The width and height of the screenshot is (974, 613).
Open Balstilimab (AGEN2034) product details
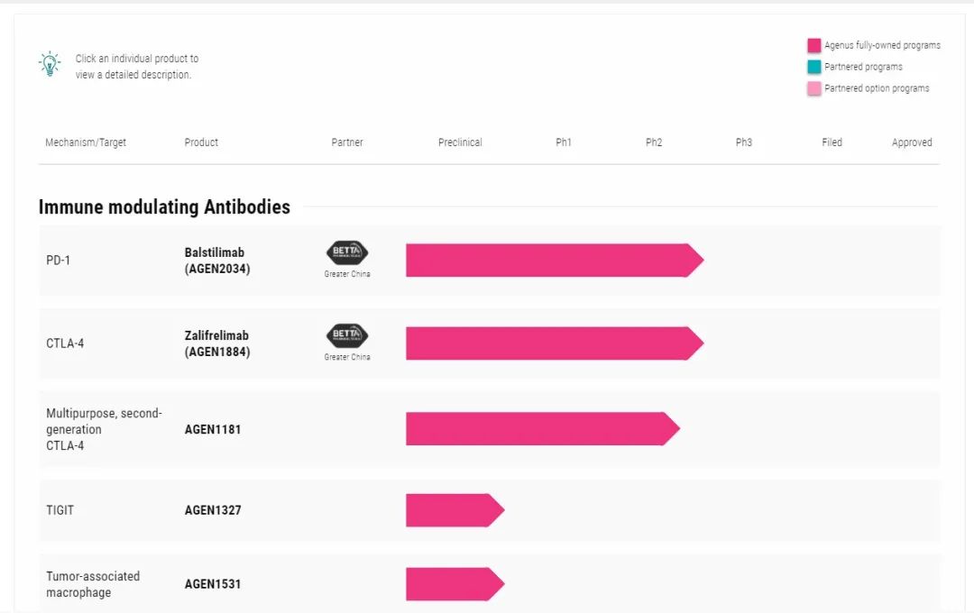pyautogui.click(x=216, y=261)
